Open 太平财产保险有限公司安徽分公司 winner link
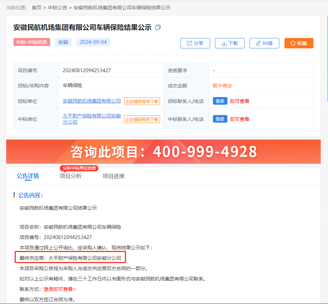The image size is (328, 304). click(x=92, y=119)
